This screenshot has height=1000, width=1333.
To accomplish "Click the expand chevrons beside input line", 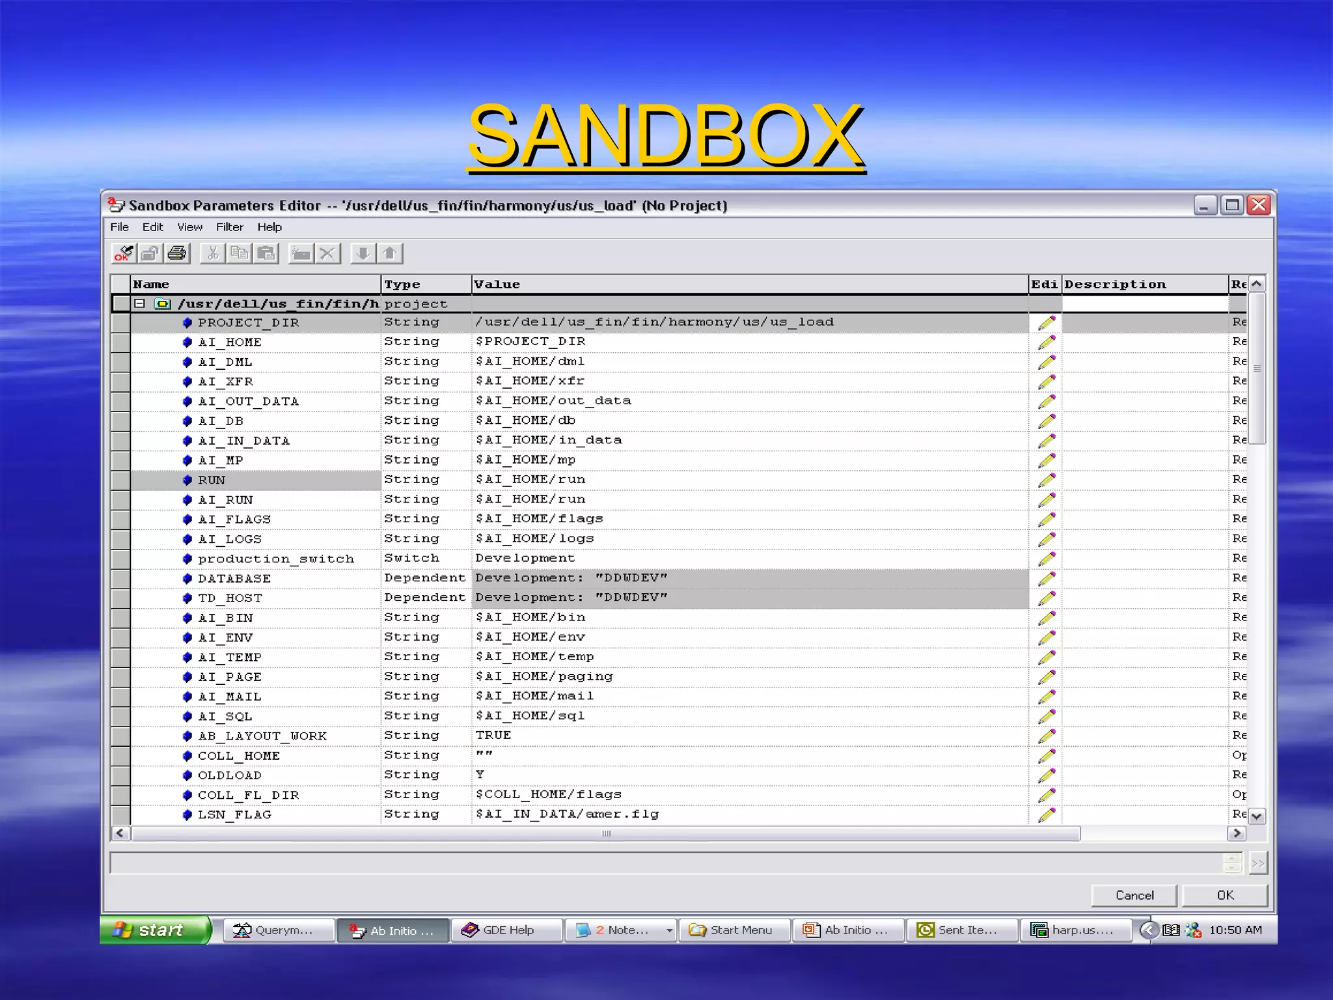I will [x=1257, y=863].
